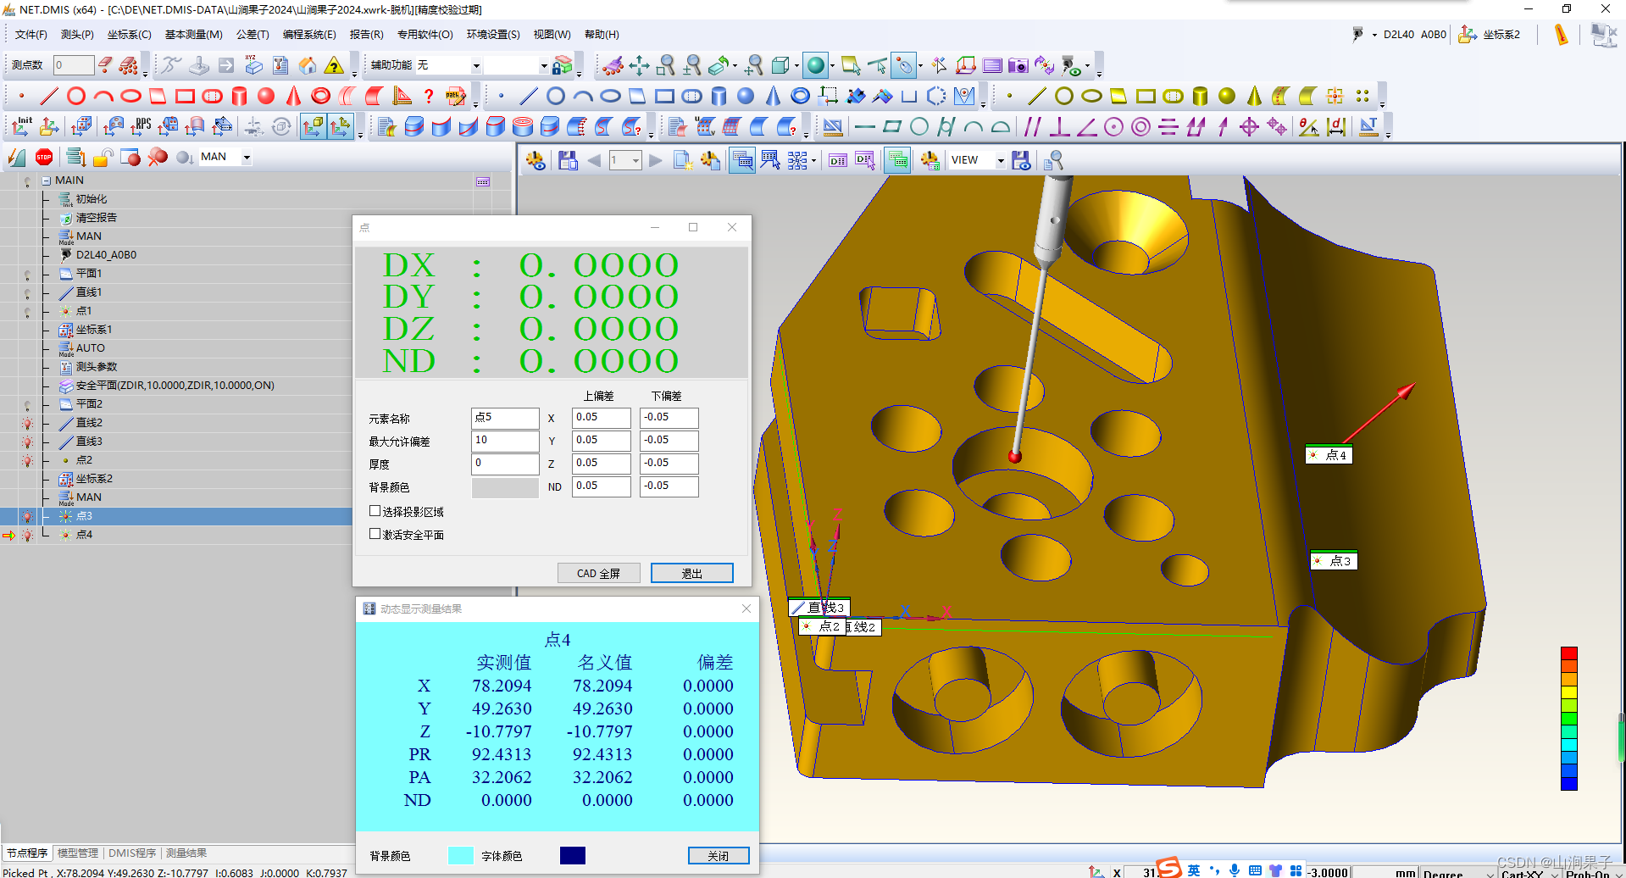Click the dark blue 字体颜色 swatch
The width and height of the screenshot is (1626, 878).
point(572,855)
